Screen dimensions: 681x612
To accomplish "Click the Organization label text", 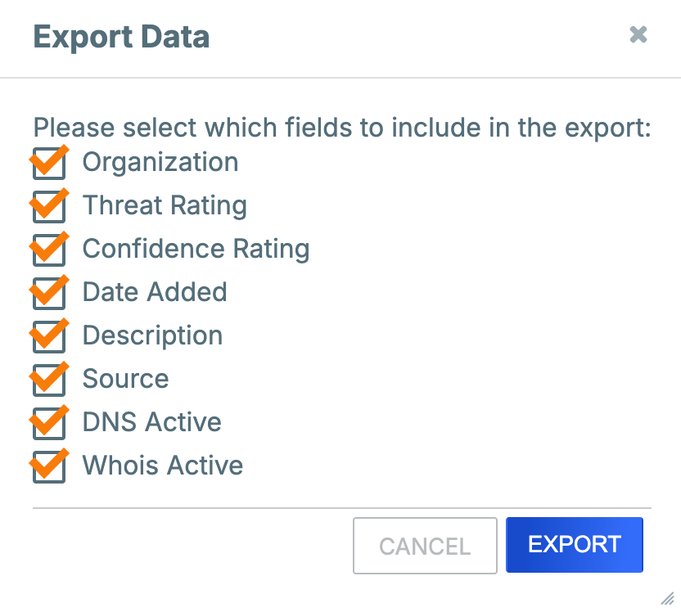I will 160,163.
